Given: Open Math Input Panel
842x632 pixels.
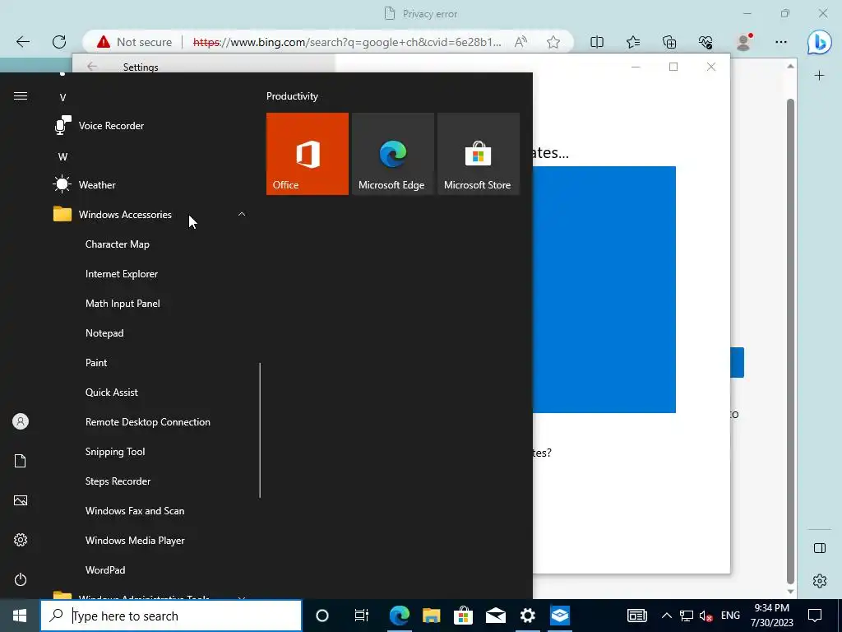Looking at the screenshot, I should pyautogui.click(x=123, y=303).
